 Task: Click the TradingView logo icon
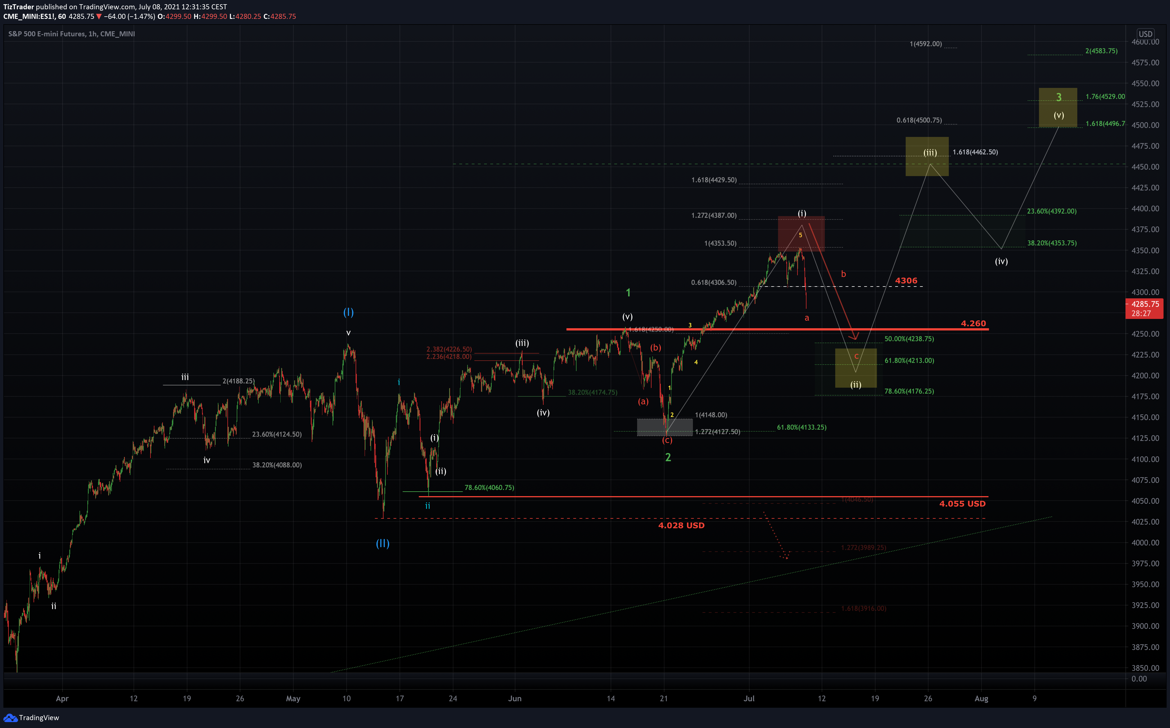(10, 717)
